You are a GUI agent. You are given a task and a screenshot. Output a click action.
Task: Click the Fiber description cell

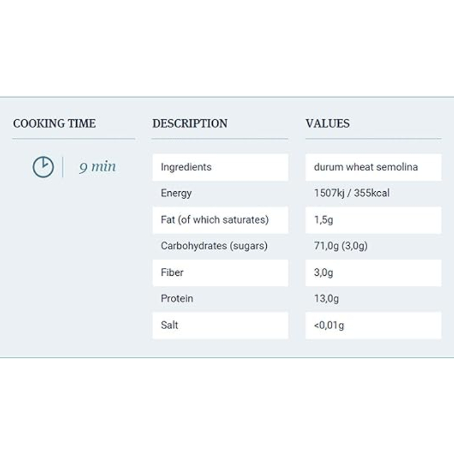(x=220, y=272)
